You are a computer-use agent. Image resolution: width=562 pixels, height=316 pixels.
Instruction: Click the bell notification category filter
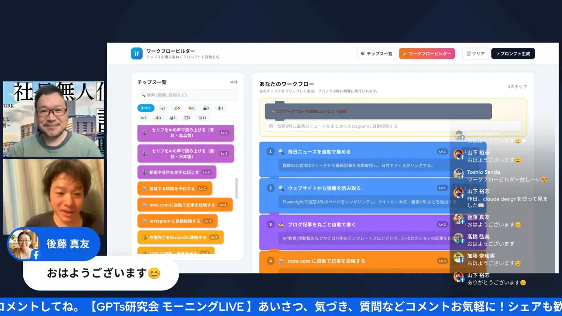click(158, 118)
